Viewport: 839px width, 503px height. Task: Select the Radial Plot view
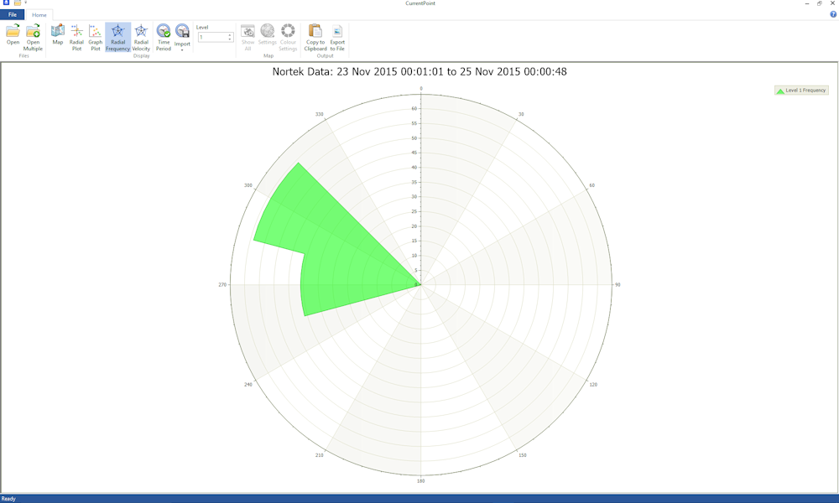click(76, 37)
